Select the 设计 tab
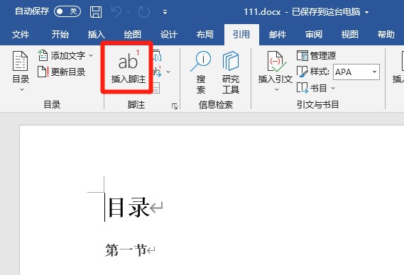Image resolution: width=404 pixels, height=275 pixels. coord(168,34)
